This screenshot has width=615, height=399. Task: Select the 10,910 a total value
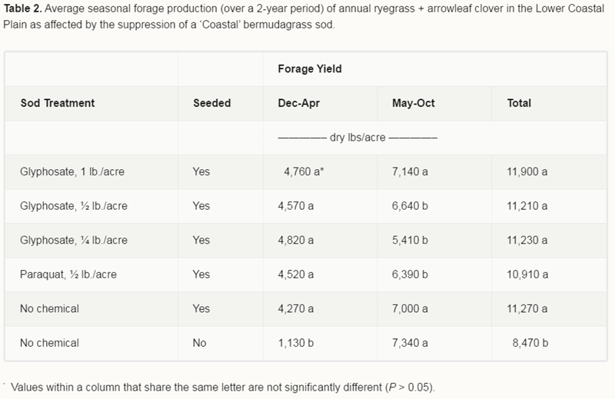527,274
